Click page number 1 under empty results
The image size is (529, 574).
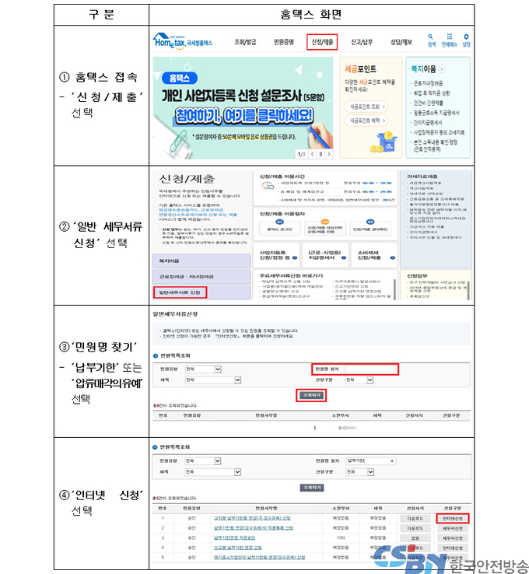(315, 428)
